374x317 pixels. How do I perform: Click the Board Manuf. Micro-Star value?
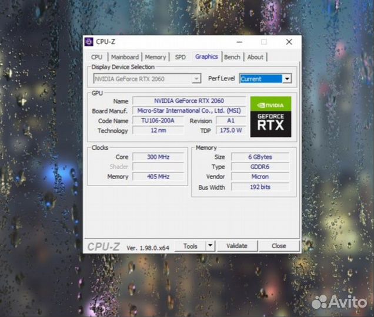pyautogui.click(x=189, y=111)
